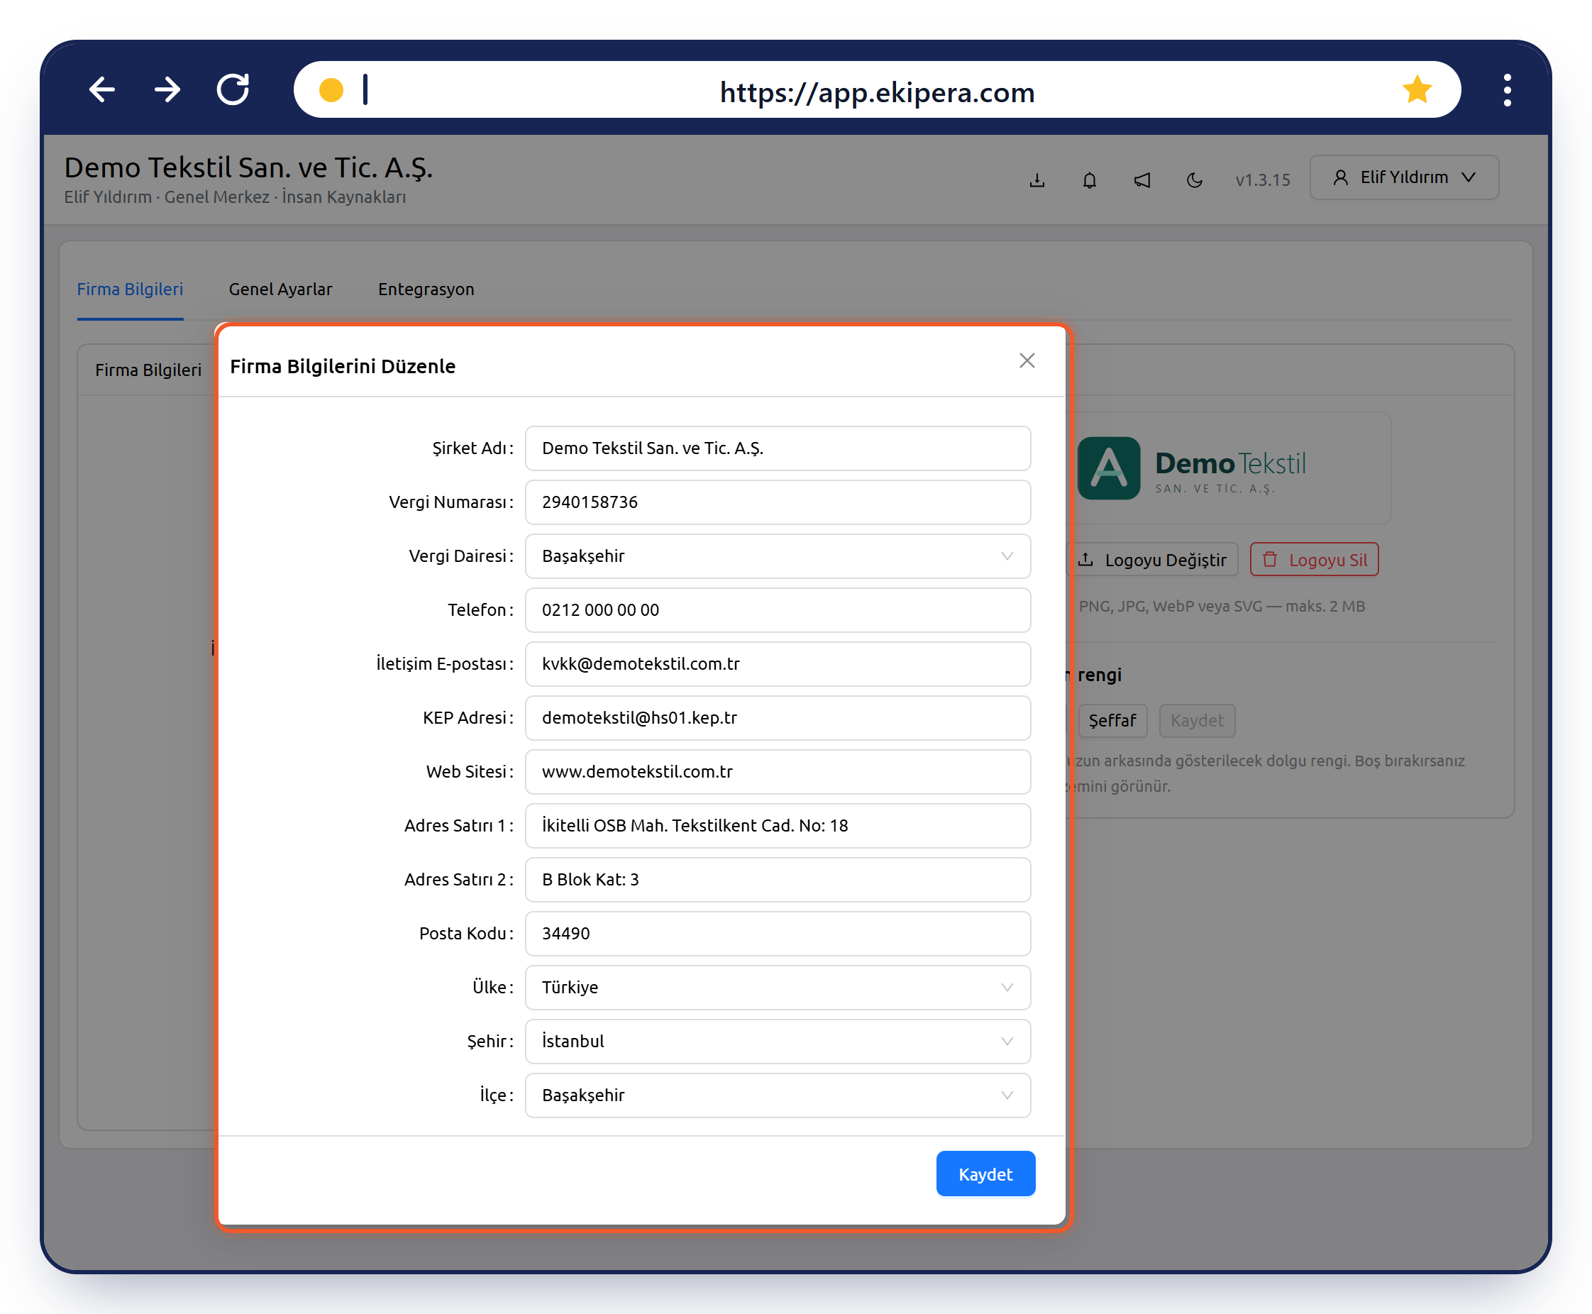This screenshot has width=1592, height=1314.
Task: Click the Telefon input field
Action: coord(778,610)
